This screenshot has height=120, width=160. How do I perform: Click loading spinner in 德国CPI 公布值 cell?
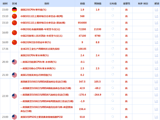tap(113, 9)
